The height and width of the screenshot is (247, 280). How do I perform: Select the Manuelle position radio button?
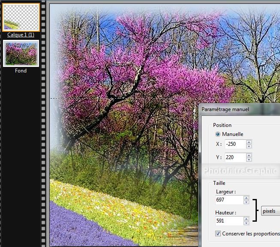point(218,134)
